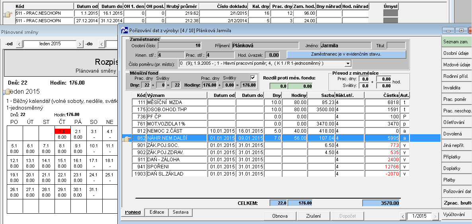Go to previous period before 1/2015
The width and height of the screenshot is (472, 224).
[x=403, y=216]
